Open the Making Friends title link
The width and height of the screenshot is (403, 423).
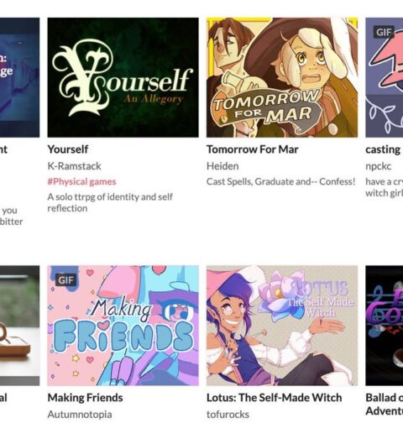(x=85, y=398)
